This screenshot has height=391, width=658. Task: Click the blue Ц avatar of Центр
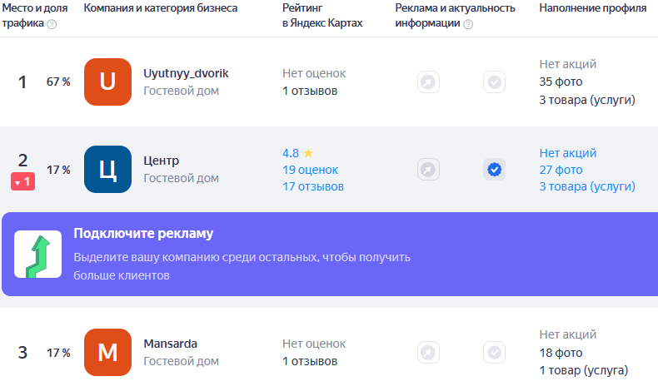[107, 170]
